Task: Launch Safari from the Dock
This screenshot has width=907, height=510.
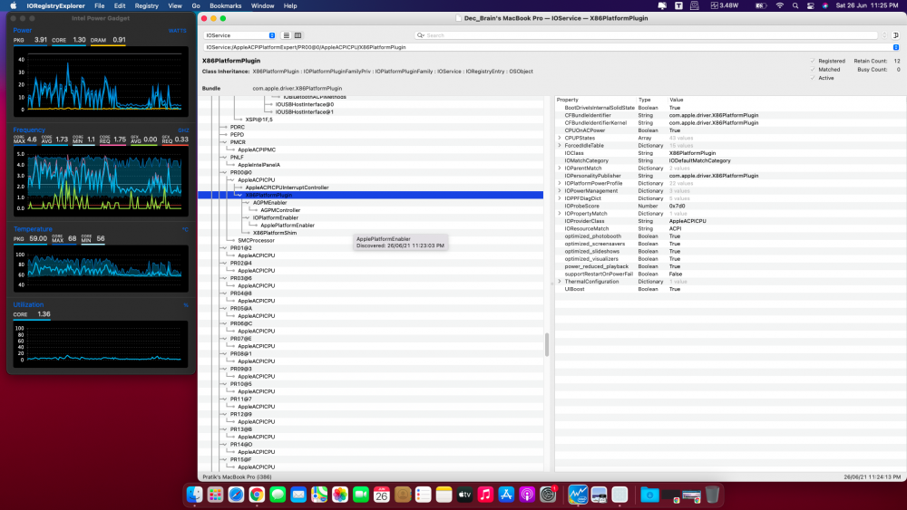Action: [236, 495]
